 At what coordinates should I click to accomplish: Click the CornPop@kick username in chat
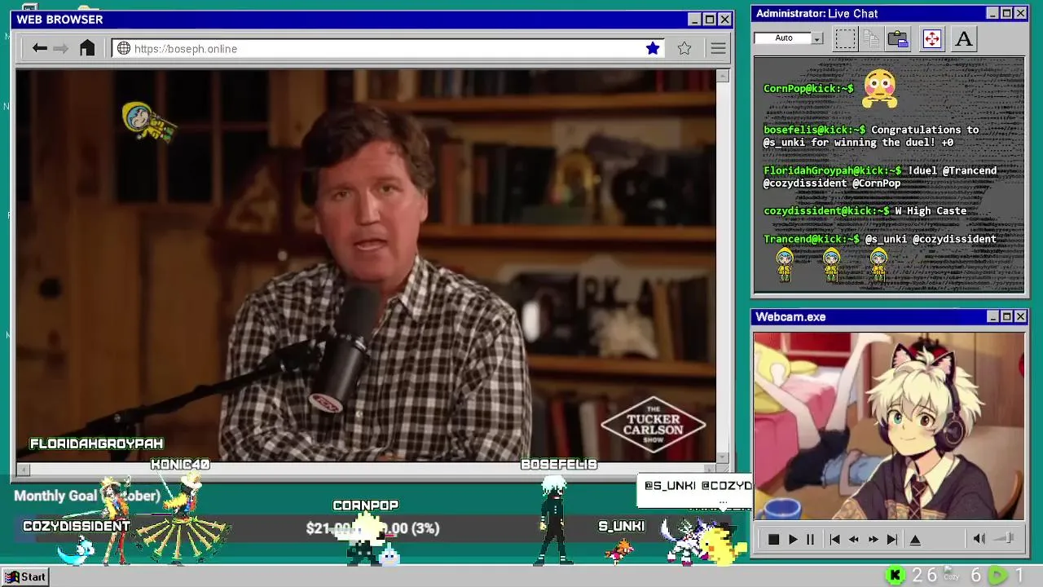click(808, 88)
